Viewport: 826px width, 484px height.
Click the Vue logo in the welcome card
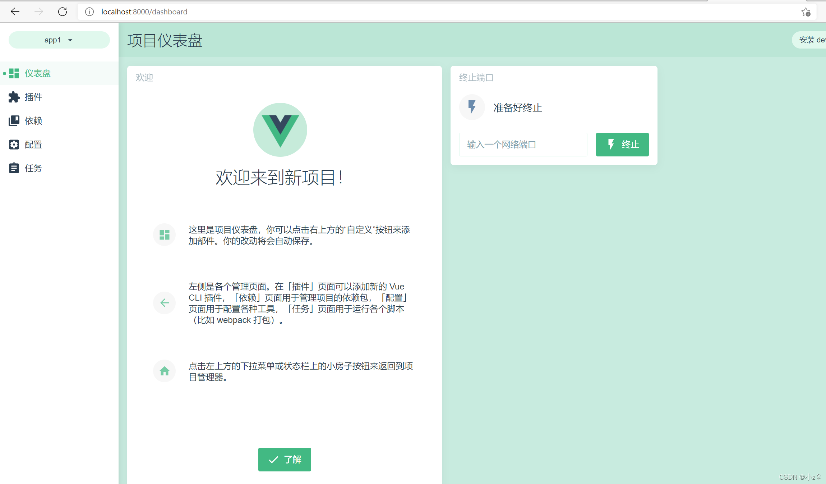pos(280,129)
